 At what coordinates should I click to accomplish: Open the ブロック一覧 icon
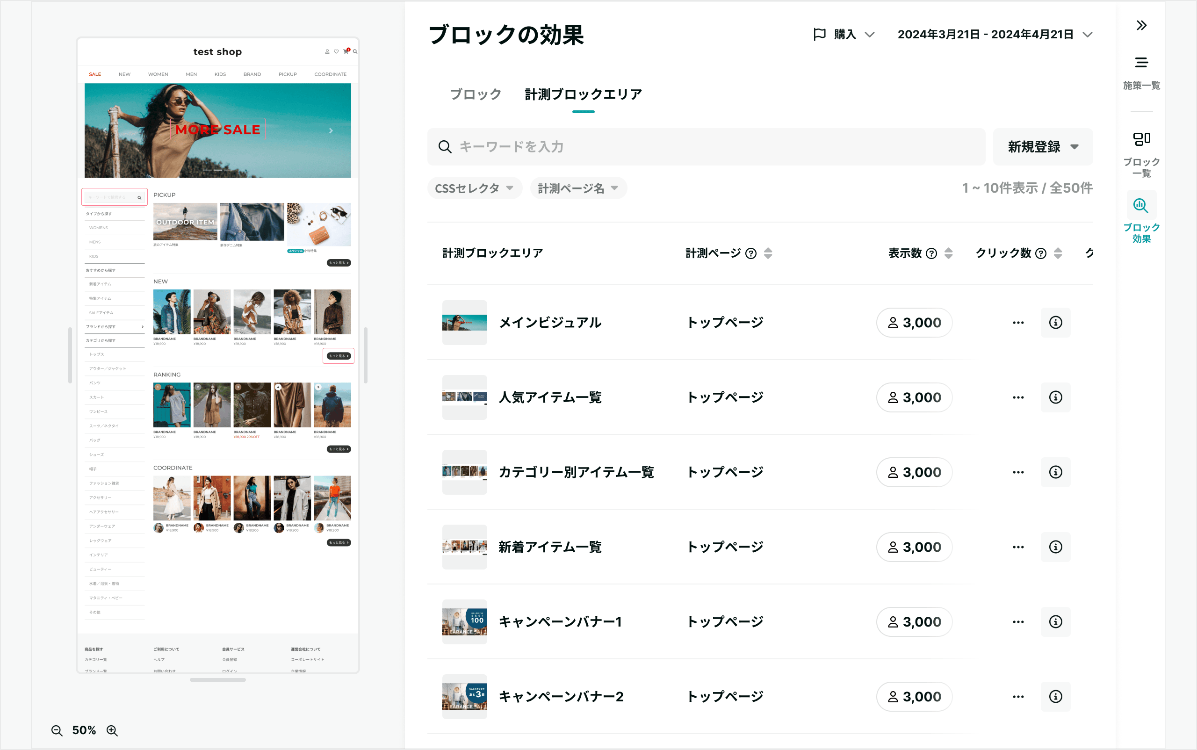(x=1141, y=139)
